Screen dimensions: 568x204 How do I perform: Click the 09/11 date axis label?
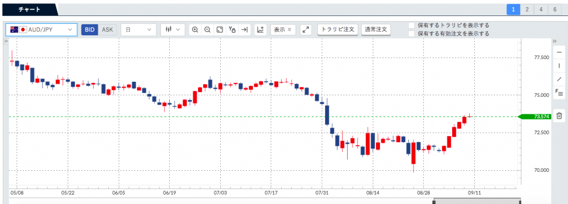click(475, 193)
